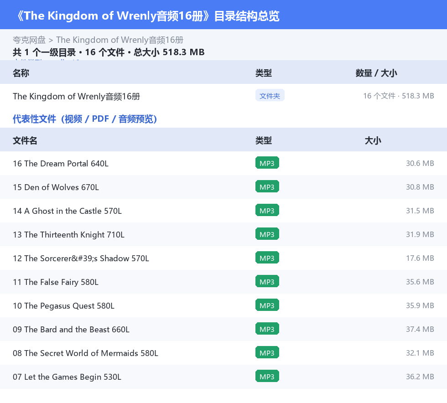Click the 17.6 MB size value

point(420,258)
